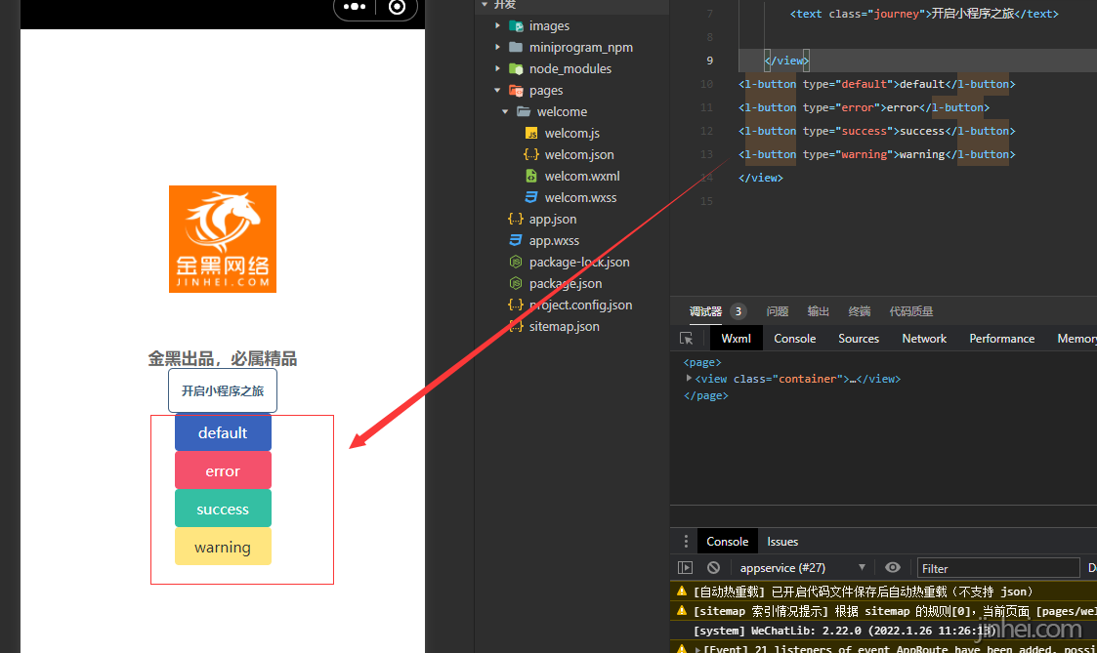The height and width of the screenshot is (653, 1097).
Task: Click the 开启小程序之旅 button
Action: [223, 390]
